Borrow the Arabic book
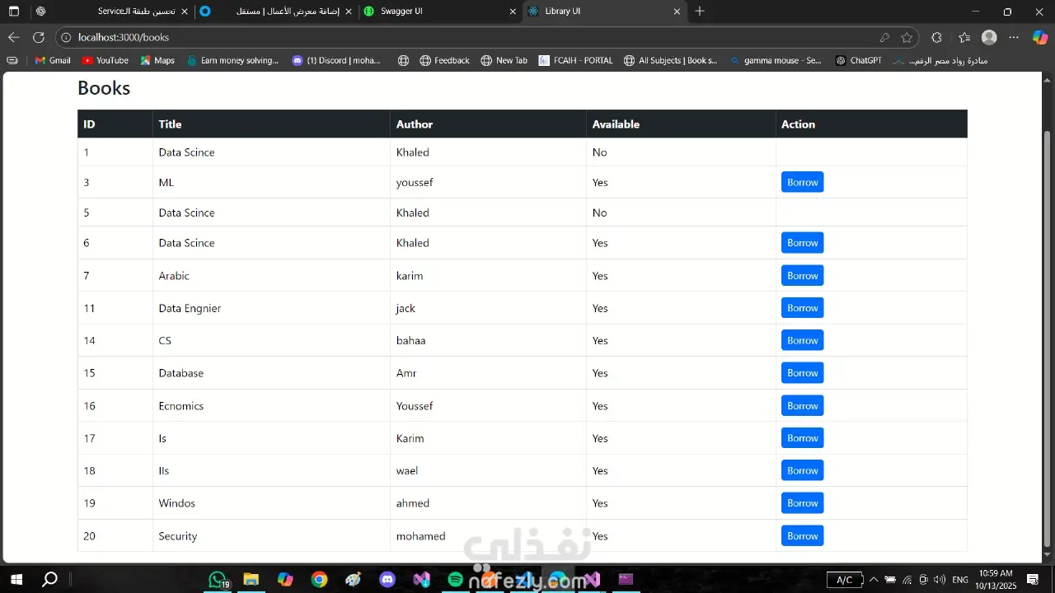 coord(802,276)
